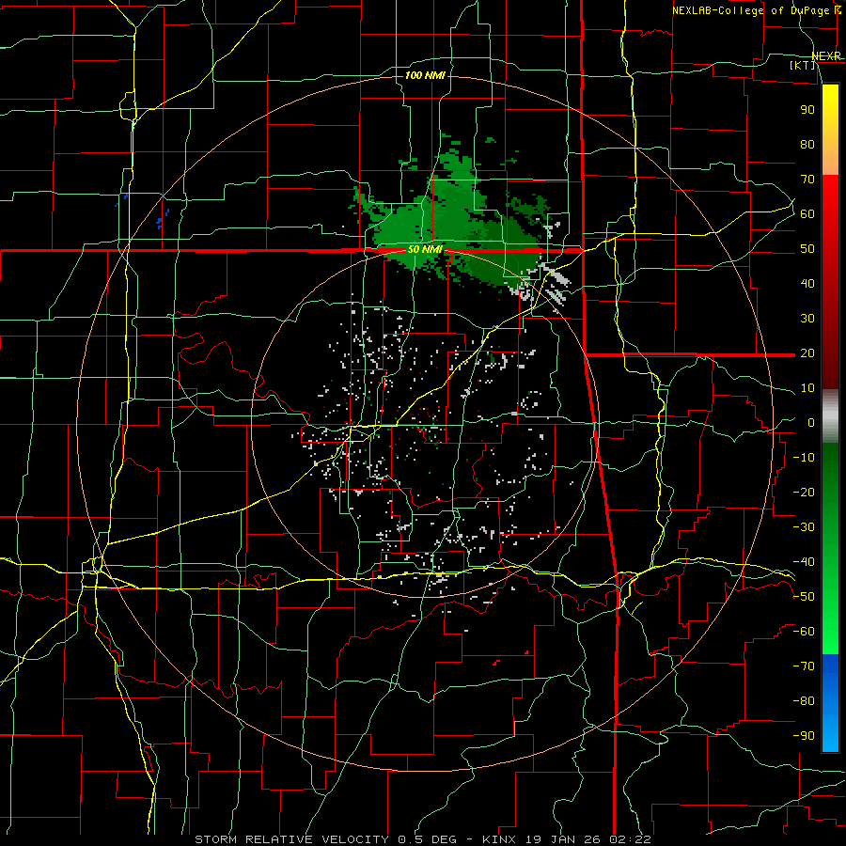846x846 pixels.
Task: Click the -80 value on the velocity scale
Action: click(x=804, y=701)
